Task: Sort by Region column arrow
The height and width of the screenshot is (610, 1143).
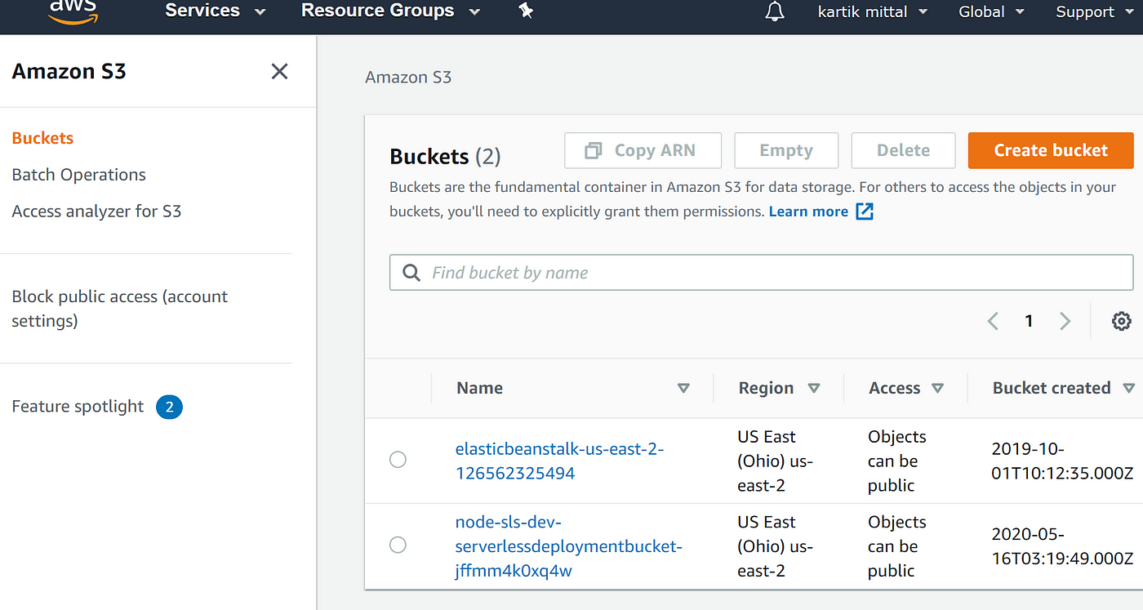Action: tap(814, 389)
